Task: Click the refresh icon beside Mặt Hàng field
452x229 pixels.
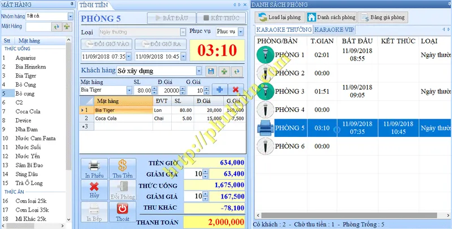Action: click(x=56, y=27)
